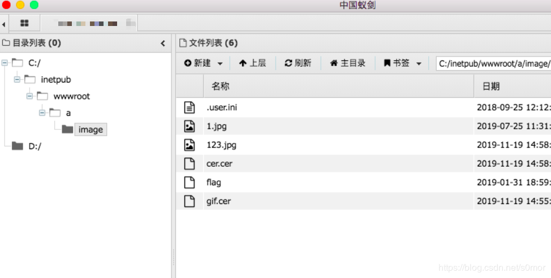Click the cer.cer blank file icon

click(x=190, y=163)
